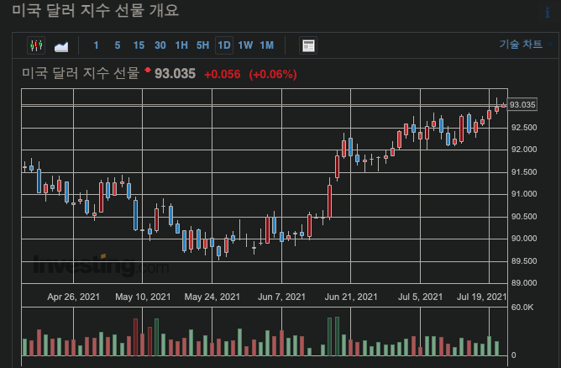Screen dimensions: 561x368
Task: Click the 89.000 price axis label
Action: coord(524,283)
